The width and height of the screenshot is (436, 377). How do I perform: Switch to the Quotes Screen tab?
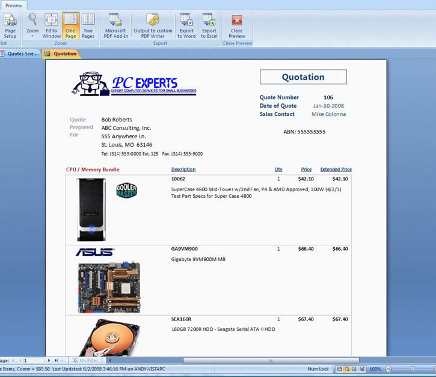20,54
